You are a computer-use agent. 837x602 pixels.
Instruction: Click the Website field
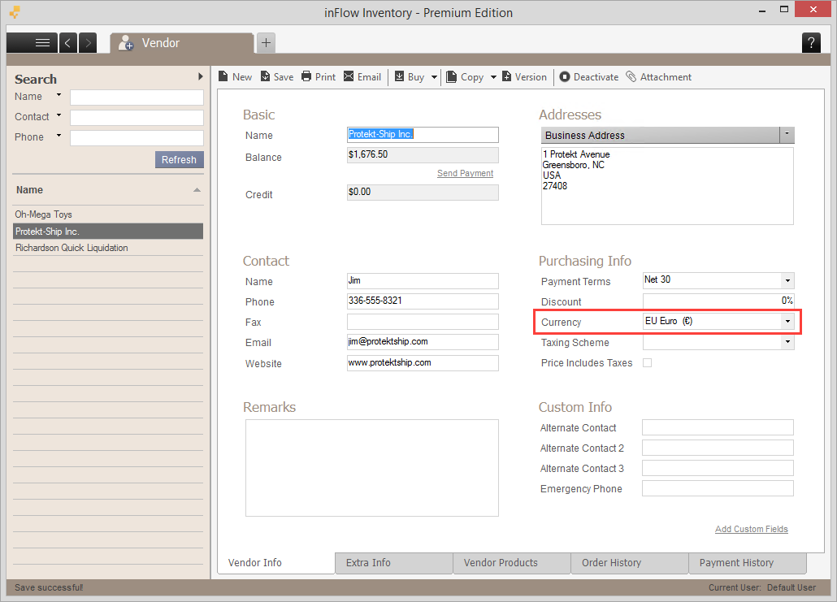(423, 363)
